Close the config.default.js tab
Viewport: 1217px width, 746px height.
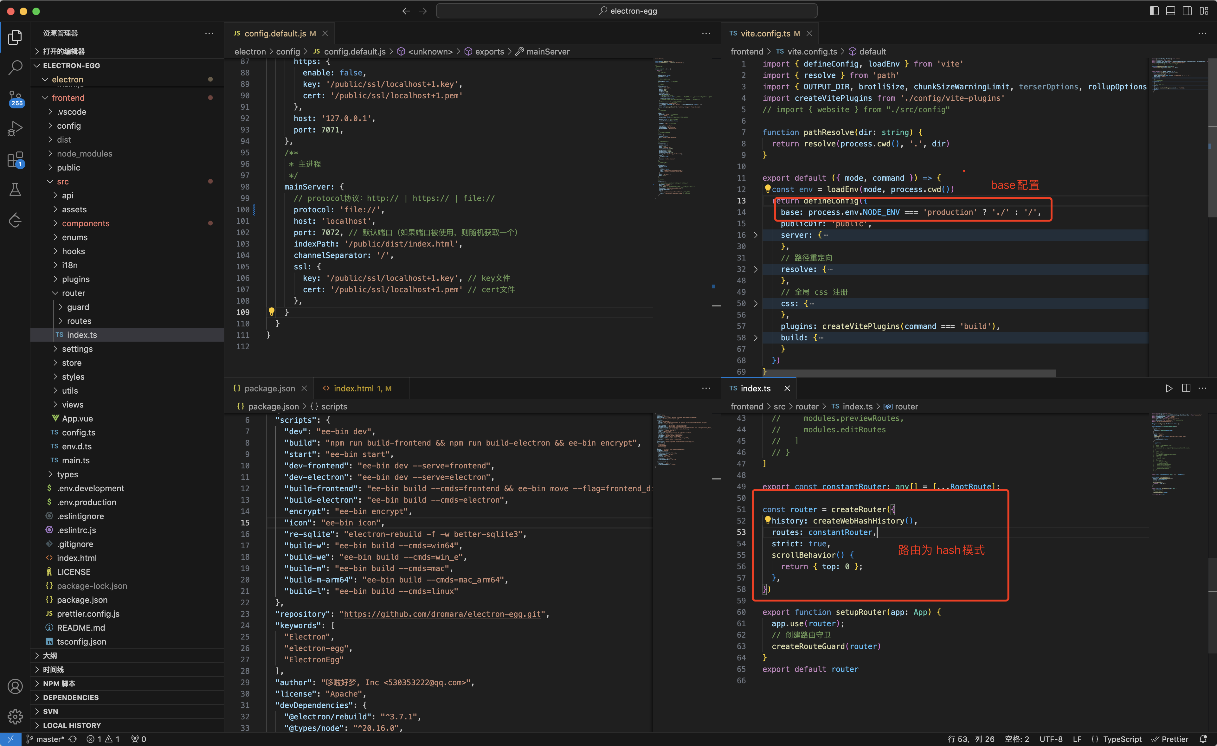pyautogui.click(x=325, y=33)
